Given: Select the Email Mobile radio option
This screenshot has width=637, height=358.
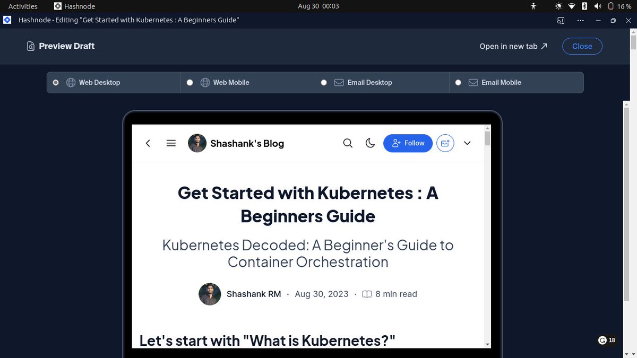Looking at the screenshot, I should pos(458,83).
